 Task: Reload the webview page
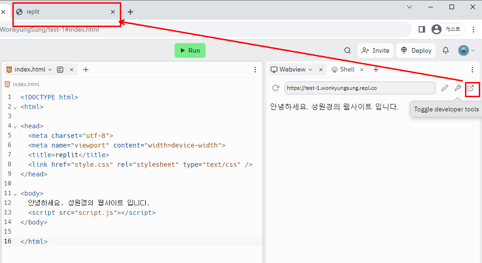(276, 88)
